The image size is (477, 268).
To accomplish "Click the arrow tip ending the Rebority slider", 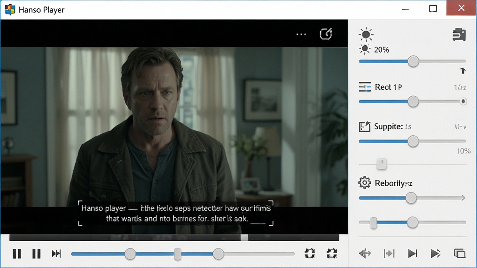I will pyautogui.click(x=463, y=198).
